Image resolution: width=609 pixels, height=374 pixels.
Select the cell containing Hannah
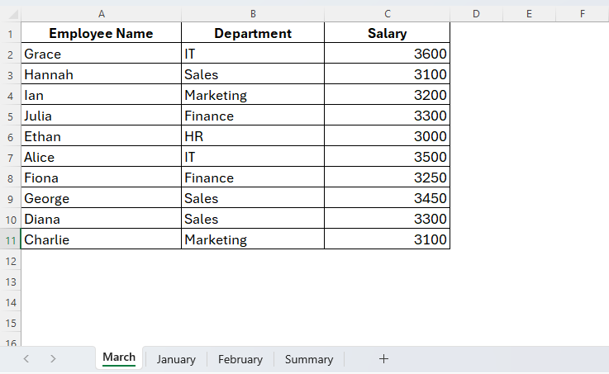[x=102, y=74]
